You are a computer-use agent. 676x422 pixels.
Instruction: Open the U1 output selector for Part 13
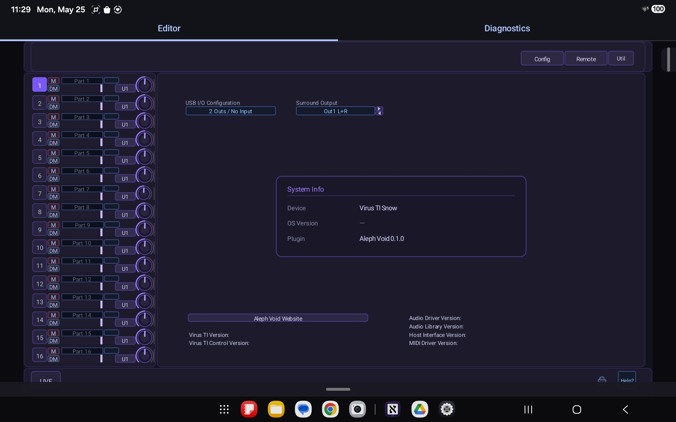(125, 305)
